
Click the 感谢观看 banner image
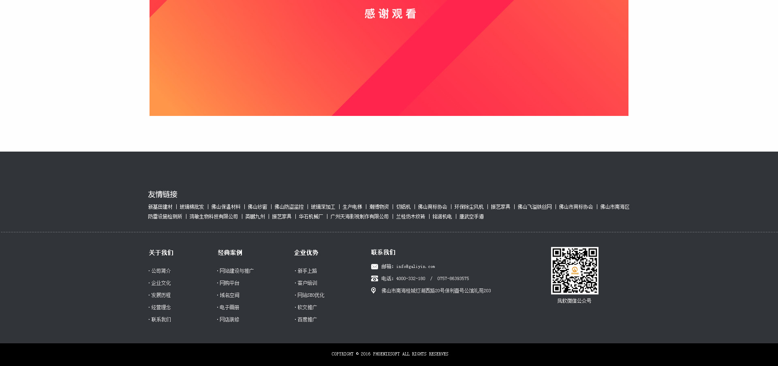pos(389,58)
